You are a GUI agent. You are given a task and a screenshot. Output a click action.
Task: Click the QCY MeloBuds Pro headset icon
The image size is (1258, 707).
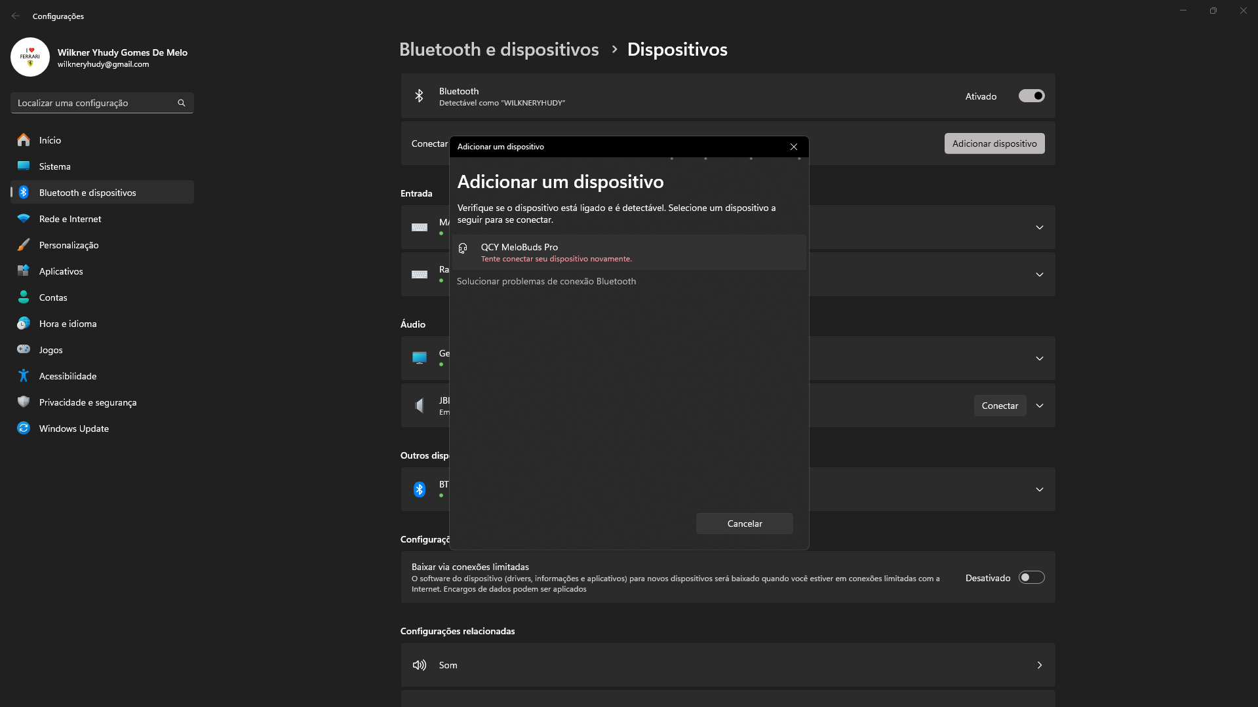[x=463, y=248]
